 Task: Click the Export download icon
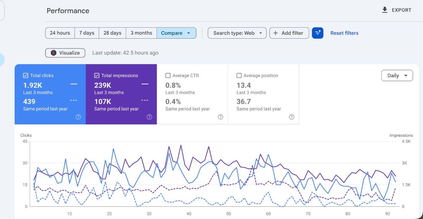pyautogui.click(x=385, y=10)
